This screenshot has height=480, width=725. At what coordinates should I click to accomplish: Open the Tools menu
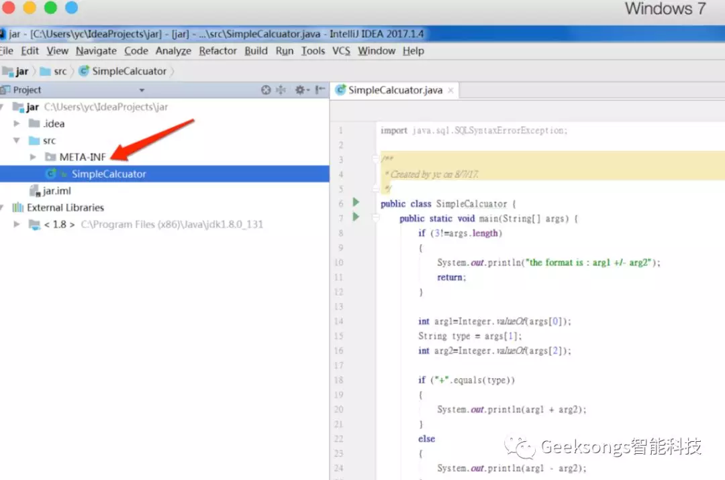313,51
